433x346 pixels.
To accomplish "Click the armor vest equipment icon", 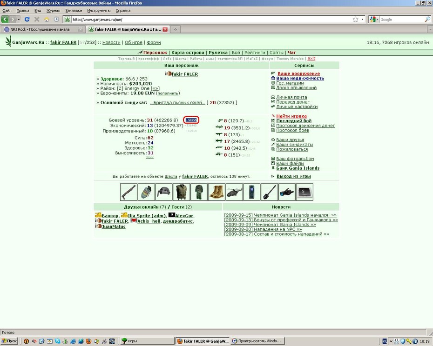I will click(x=181, y=192).
